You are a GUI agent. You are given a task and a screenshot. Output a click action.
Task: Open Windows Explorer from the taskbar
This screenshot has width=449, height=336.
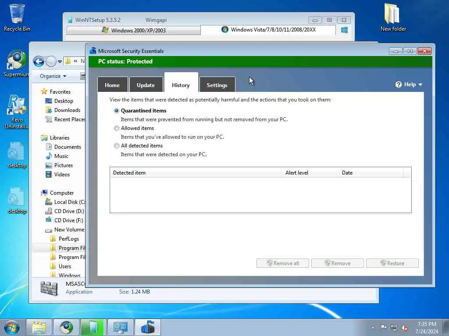pos(39,327)
